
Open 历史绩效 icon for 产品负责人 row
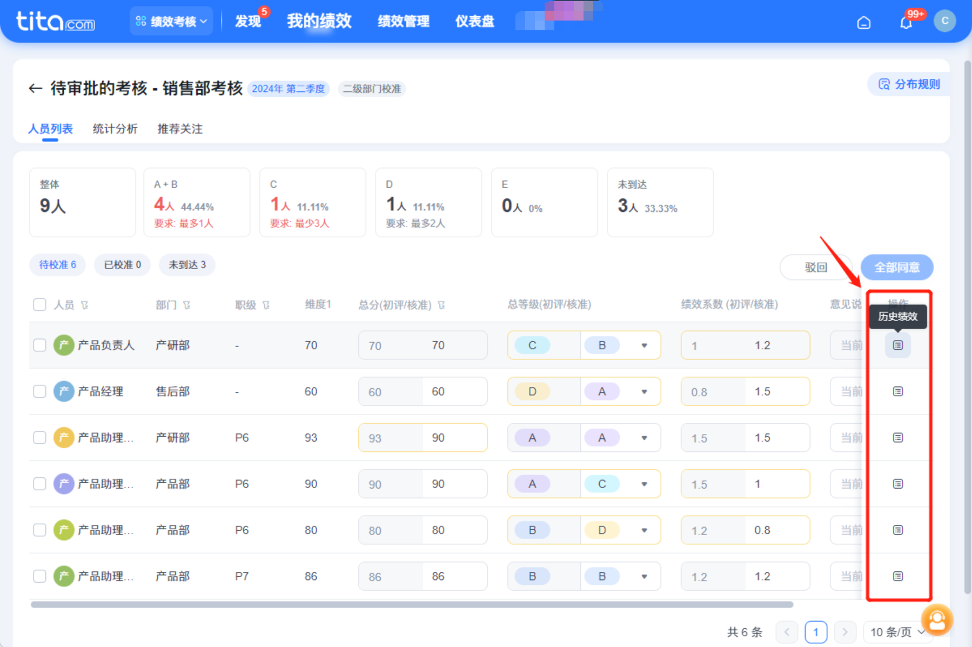(x=897, y=345)
